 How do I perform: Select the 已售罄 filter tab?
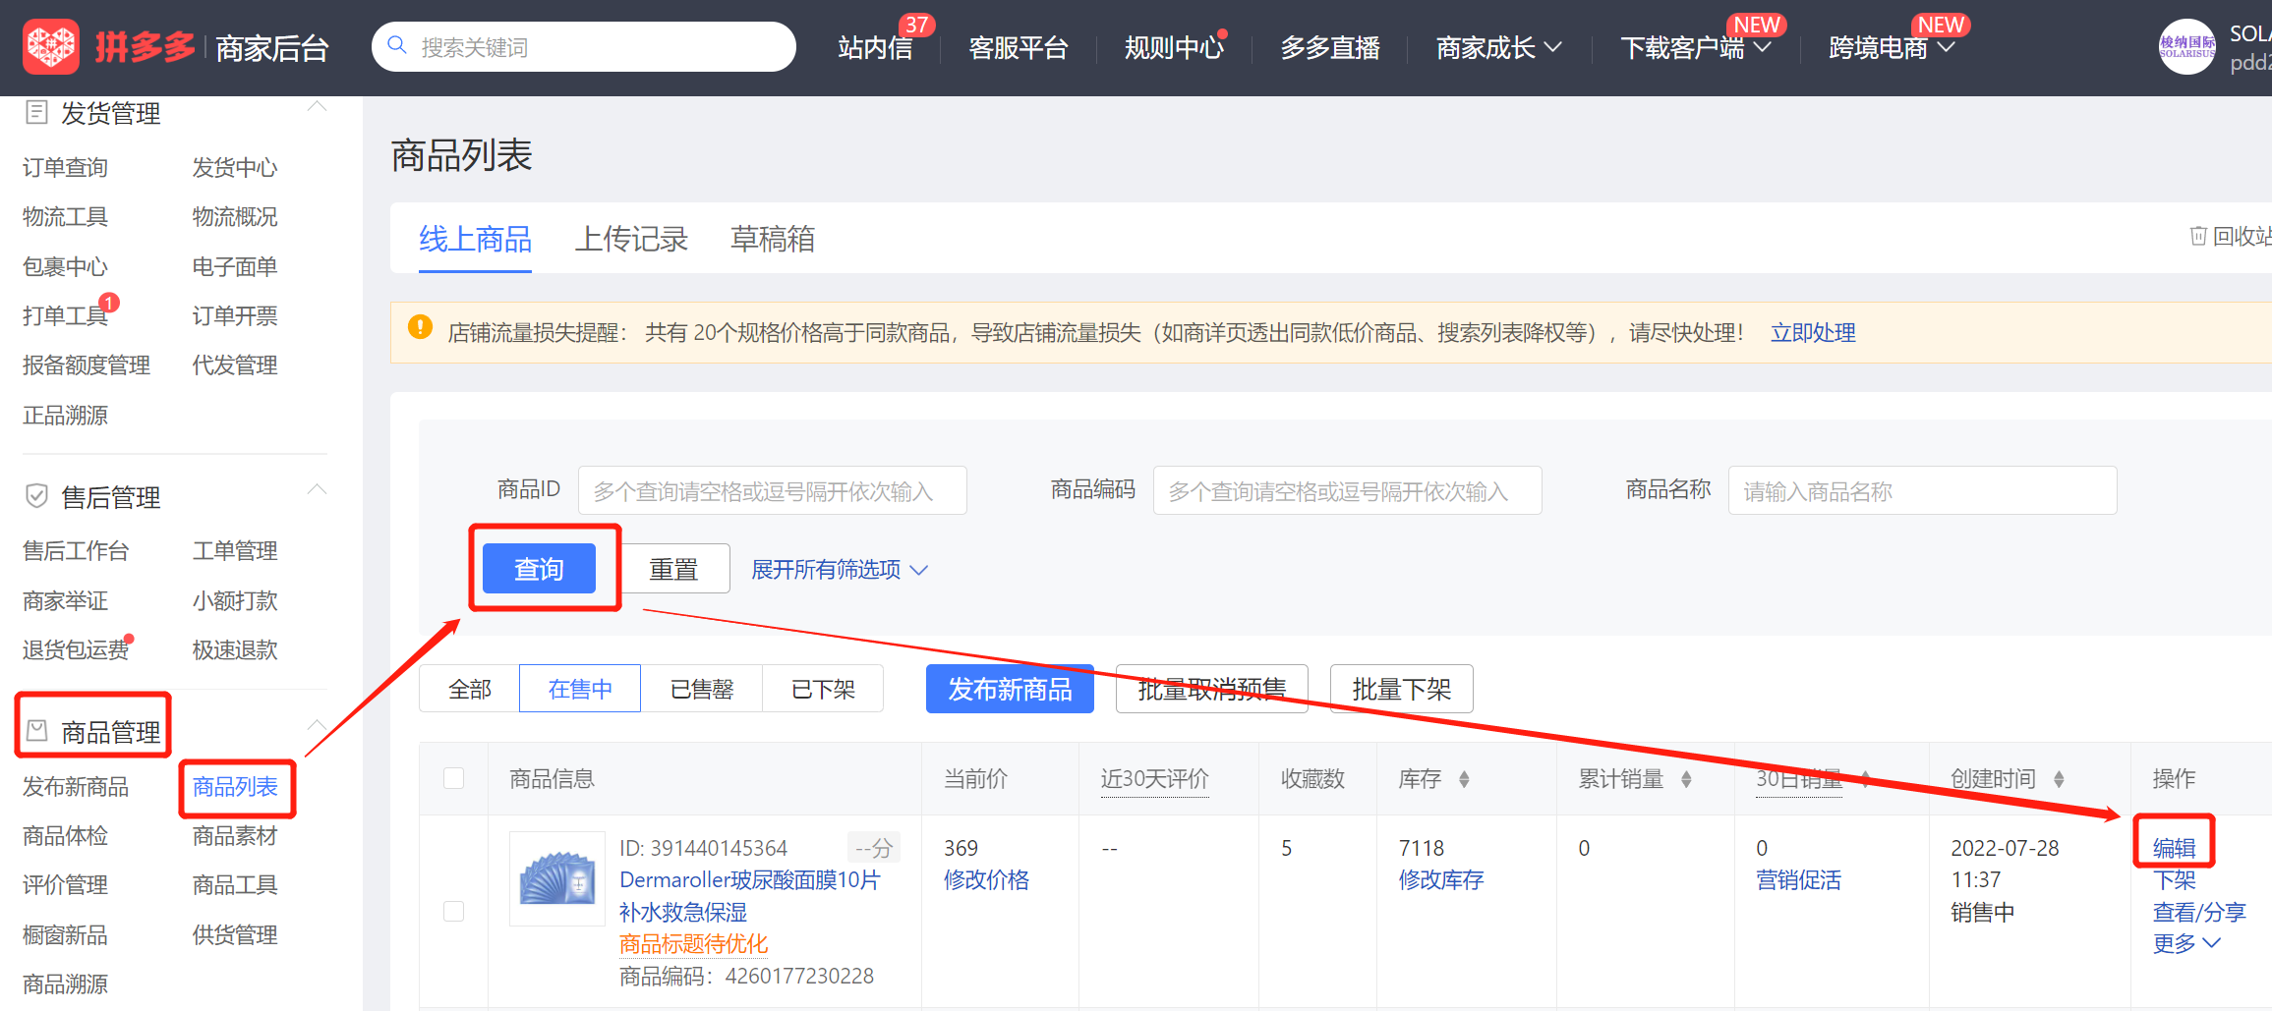click(x=702, y=689)
